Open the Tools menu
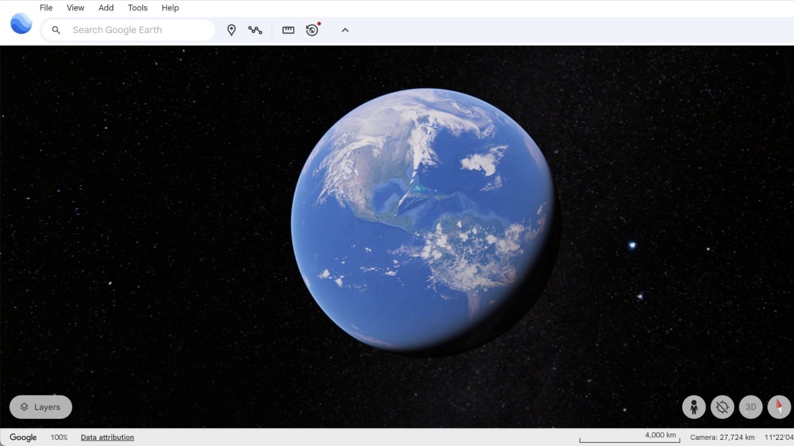This screenshot has width=794, height=446. point(137,8)
